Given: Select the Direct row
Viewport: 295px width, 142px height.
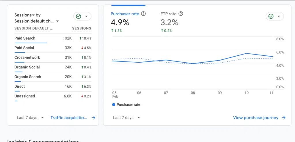Looking at the screenshot, I should [x=53, y=86].
